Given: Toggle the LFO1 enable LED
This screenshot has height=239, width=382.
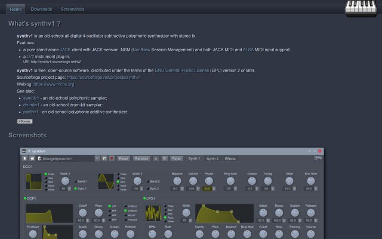Looking at the screenshot, I should [144, 198].
